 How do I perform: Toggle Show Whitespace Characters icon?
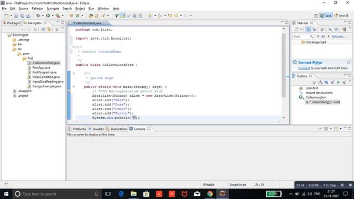pos(140,15)
